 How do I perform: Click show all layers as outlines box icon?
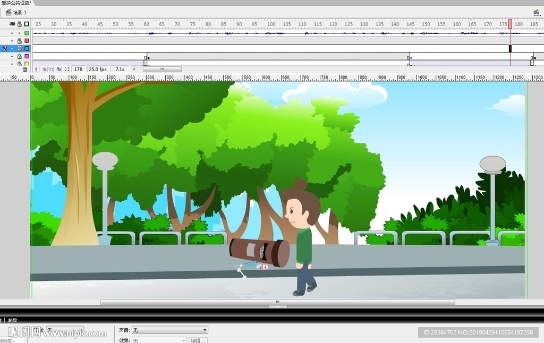(27, 24)
